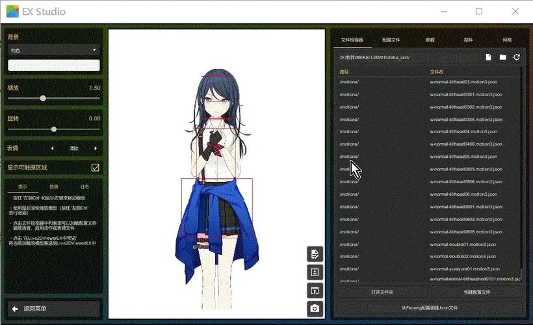Viewport: 533px width, 325px height.
Task: Select w-normal-trouble02.motion3.json
Action: (x=463, y=256)
